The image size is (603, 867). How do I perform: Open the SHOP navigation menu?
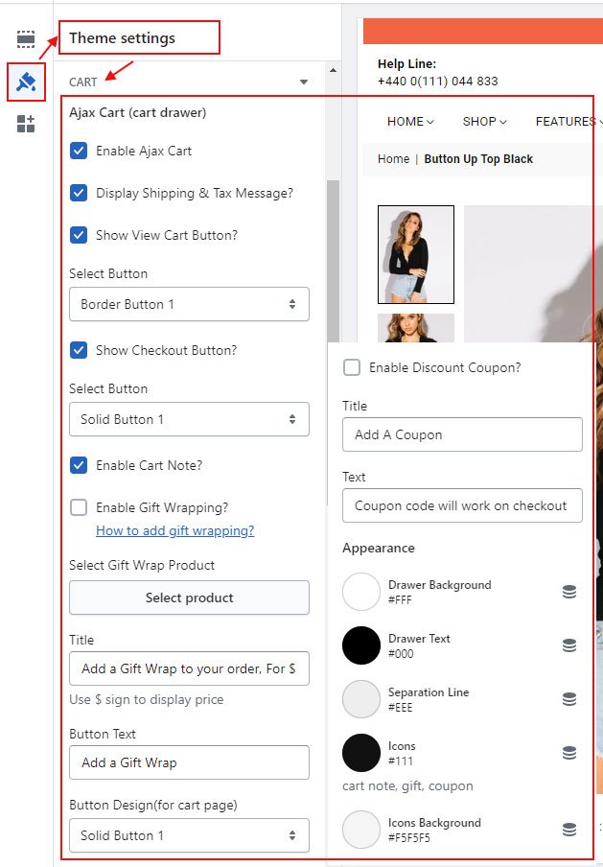(x=484, y=122)
